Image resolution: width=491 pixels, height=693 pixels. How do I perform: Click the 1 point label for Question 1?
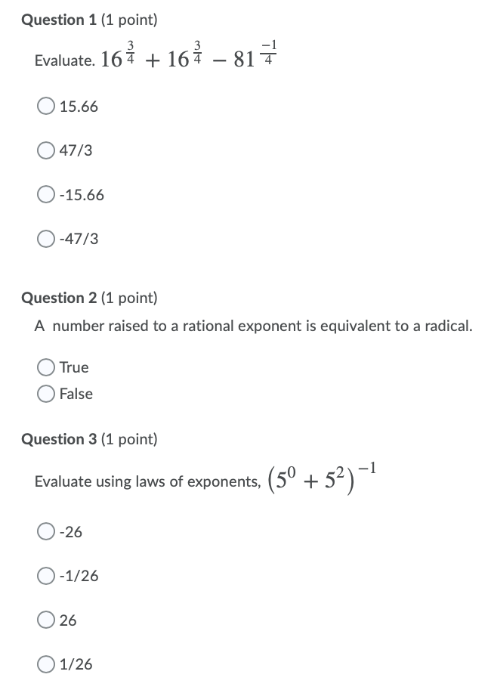click(x=127, y=20)
